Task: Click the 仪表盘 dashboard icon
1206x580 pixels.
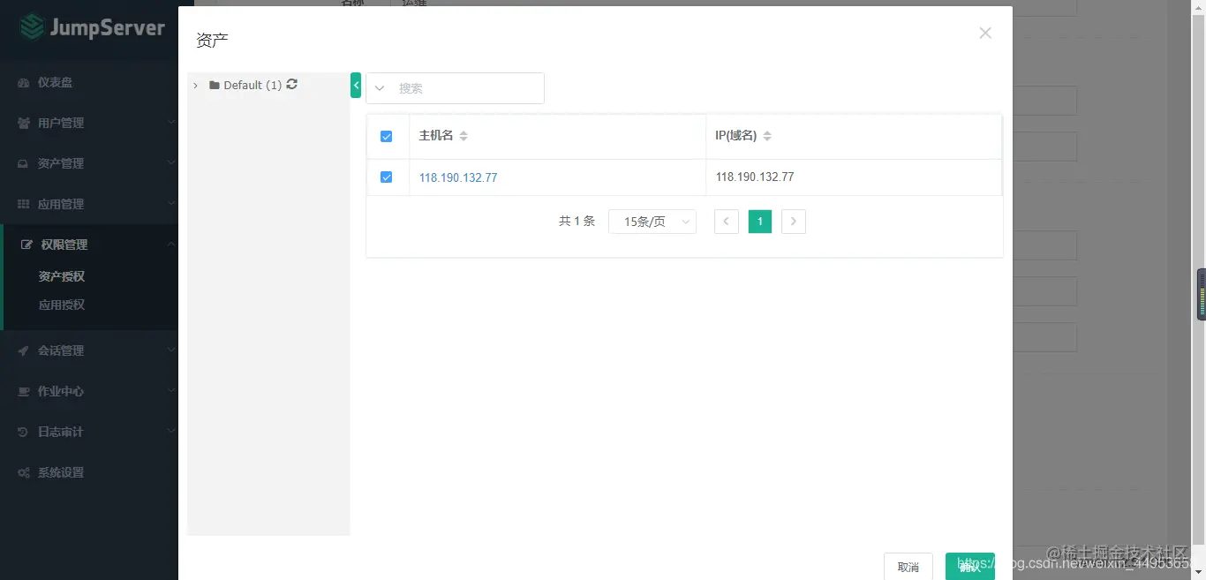Action: click(x=24, y=83)
